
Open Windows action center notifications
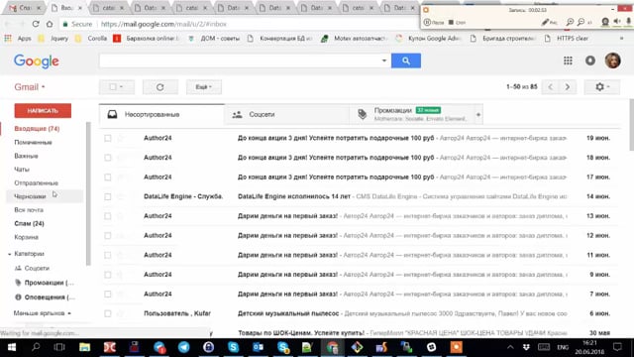(617, 347)
